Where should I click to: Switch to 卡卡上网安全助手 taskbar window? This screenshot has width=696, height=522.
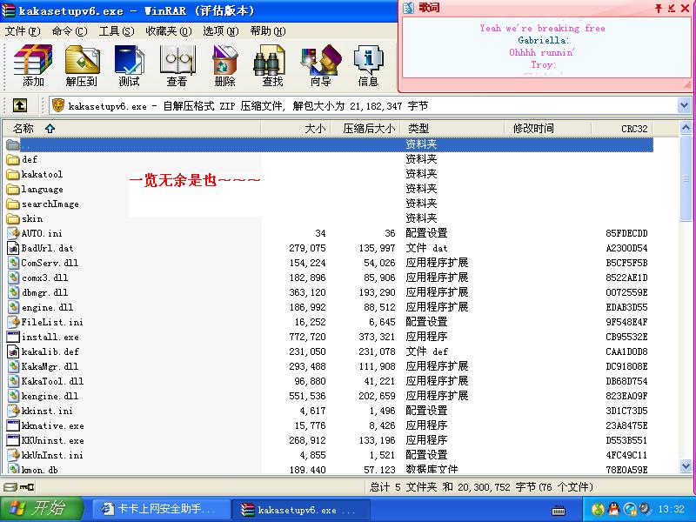coord(161,509)
